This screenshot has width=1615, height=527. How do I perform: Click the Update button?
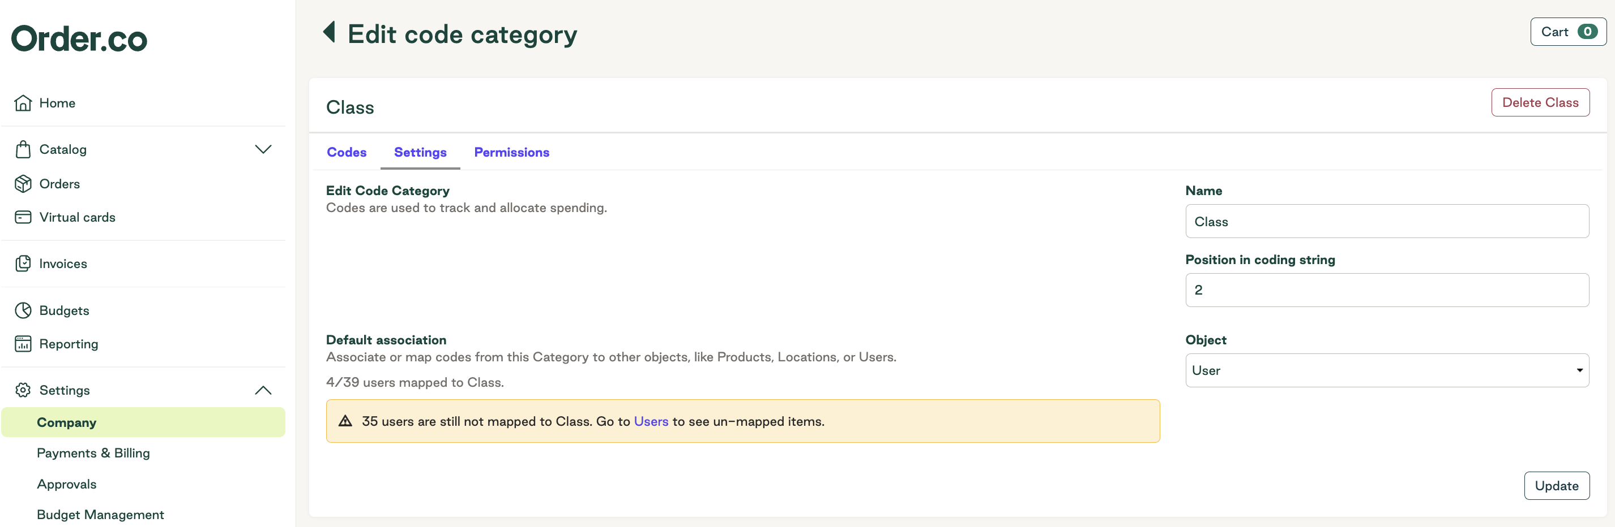point(1556,486)
